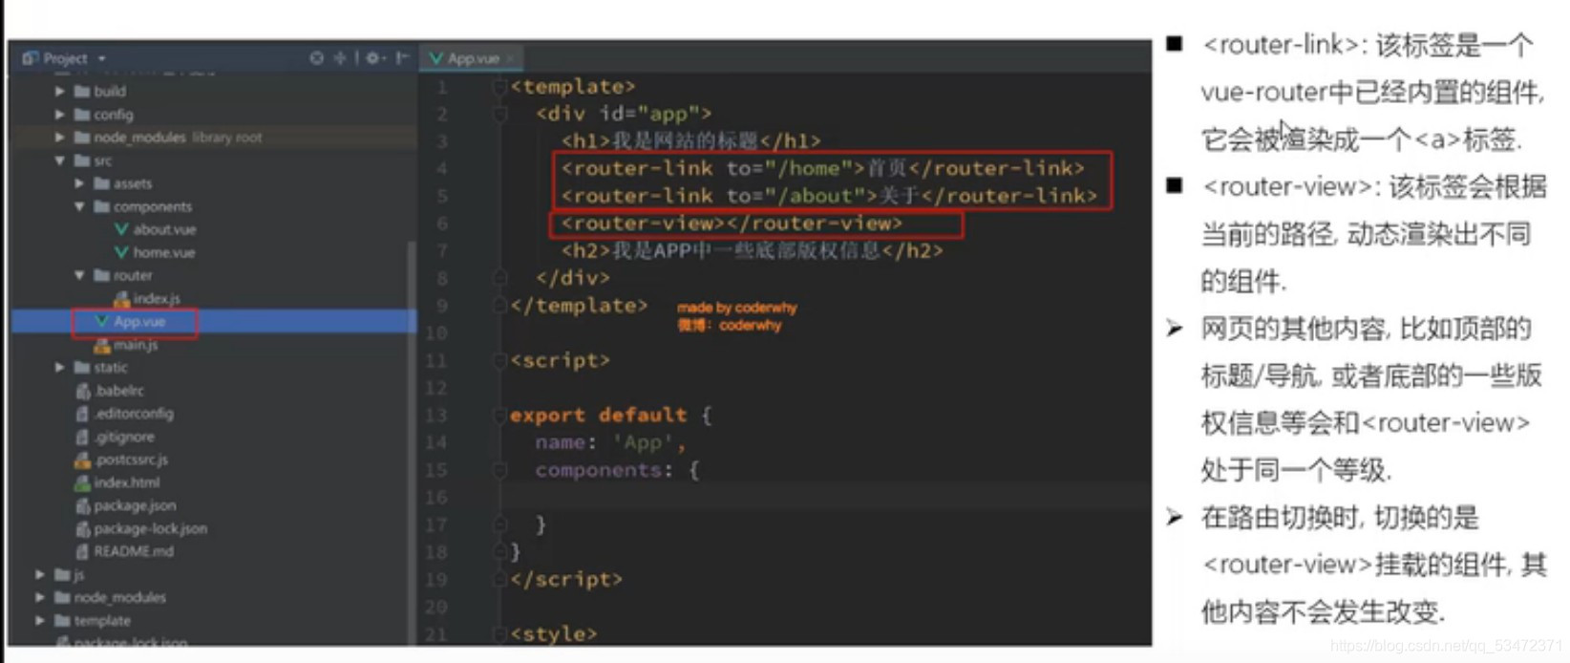Expand the js folder arrow
The height and width of the screenshot is (663, 1570).
point(39,574)
